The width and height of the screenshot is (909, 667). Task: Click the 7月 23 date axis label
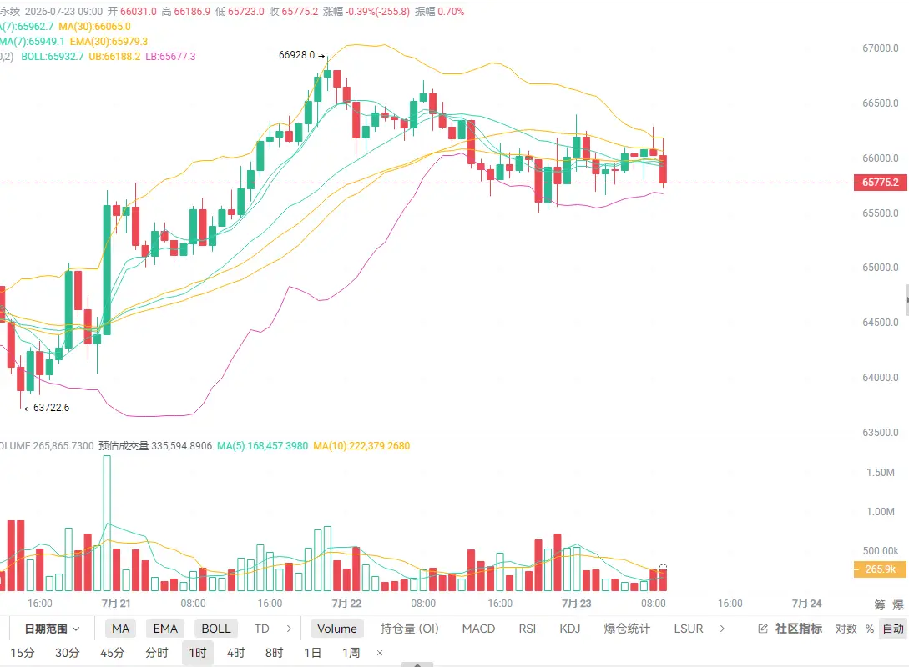point(576,604)
